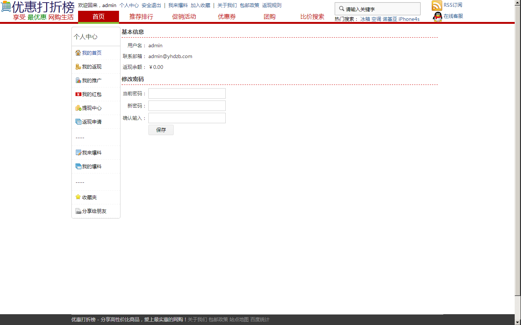Click footer link 百度统计
The width and height of the screenshot is (521, 325).
260,319
